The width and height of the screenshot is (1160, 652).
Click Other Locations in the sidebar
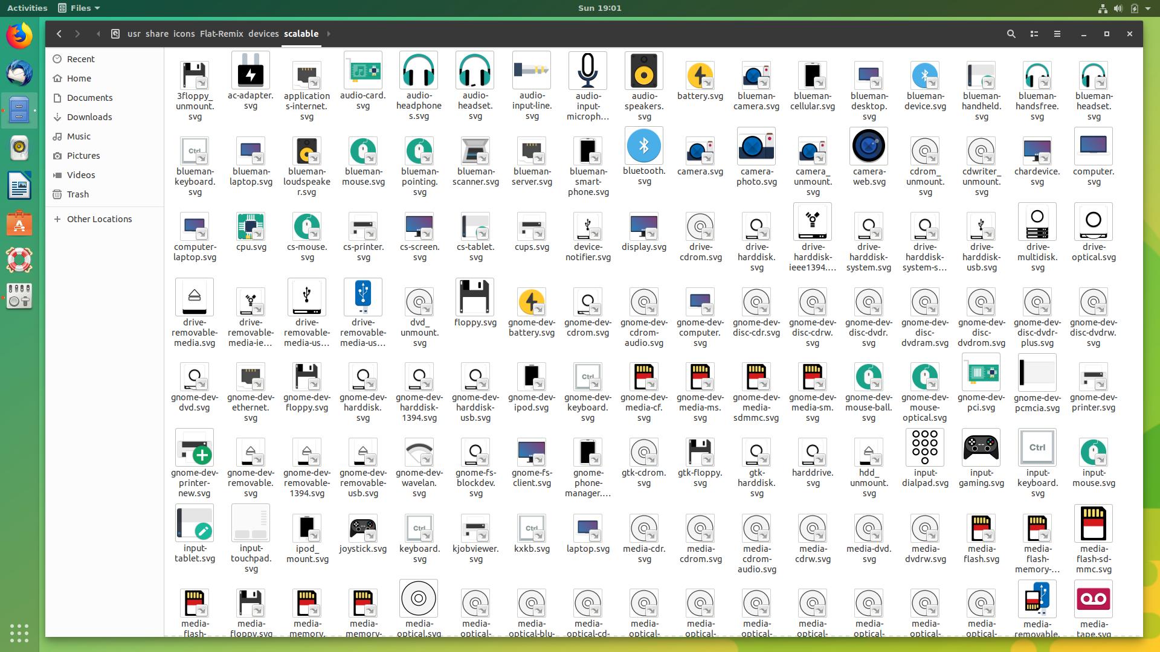(x=100, y=219)
